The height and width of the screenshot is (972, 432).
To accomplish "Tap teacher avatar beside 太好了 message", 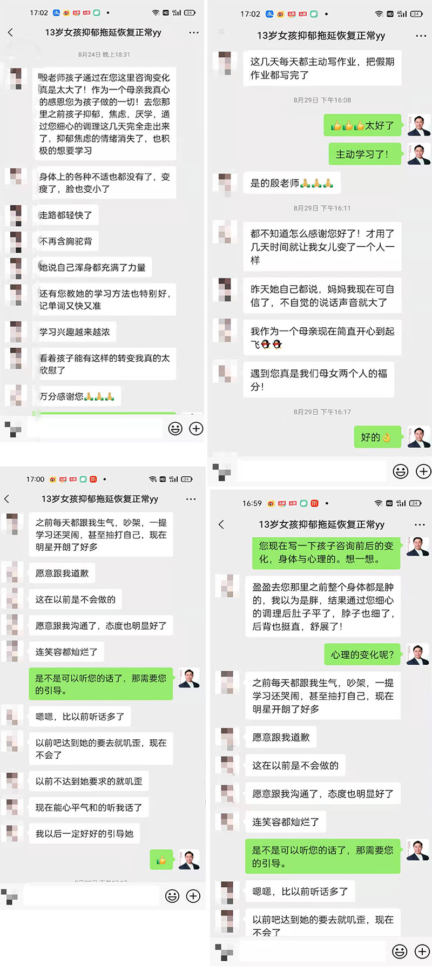I will pos(418,125).
